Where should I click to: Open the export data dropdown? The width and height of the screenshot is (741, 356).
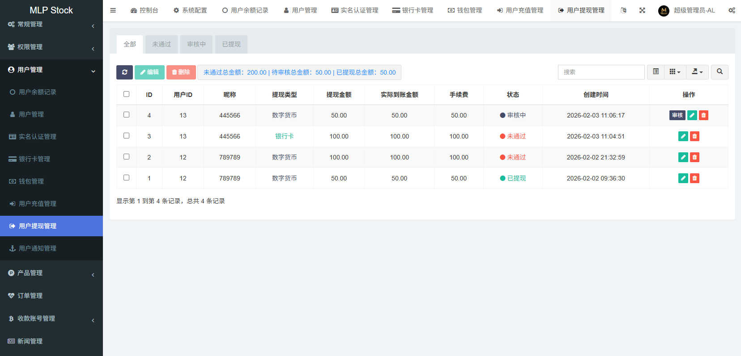[x=697, y=72]
